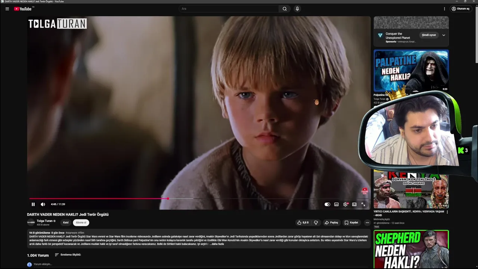The height and width of the screenshot is (269, 478).
Task: Open the YouTube hamburger guide menu
Action: [7, 9]
